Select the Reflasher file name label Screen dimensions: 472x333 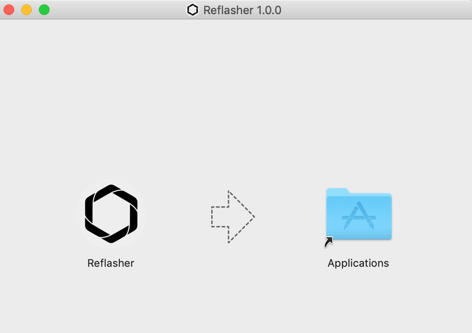(111, 263)
